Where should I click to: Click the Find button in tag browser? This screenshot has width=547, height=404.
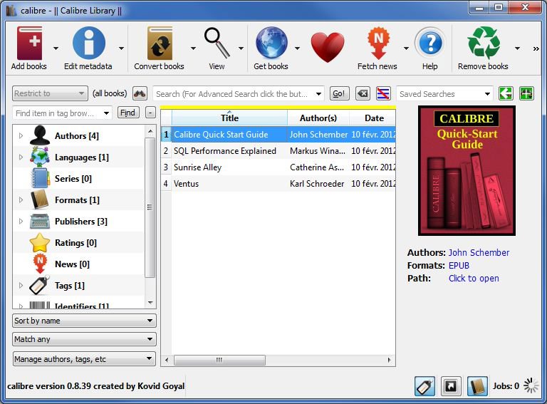click(128, 113)
